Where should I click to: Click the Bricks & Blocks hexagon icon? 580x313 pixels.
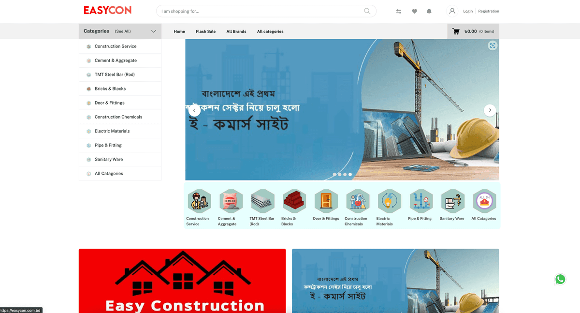tap(294, 200)
